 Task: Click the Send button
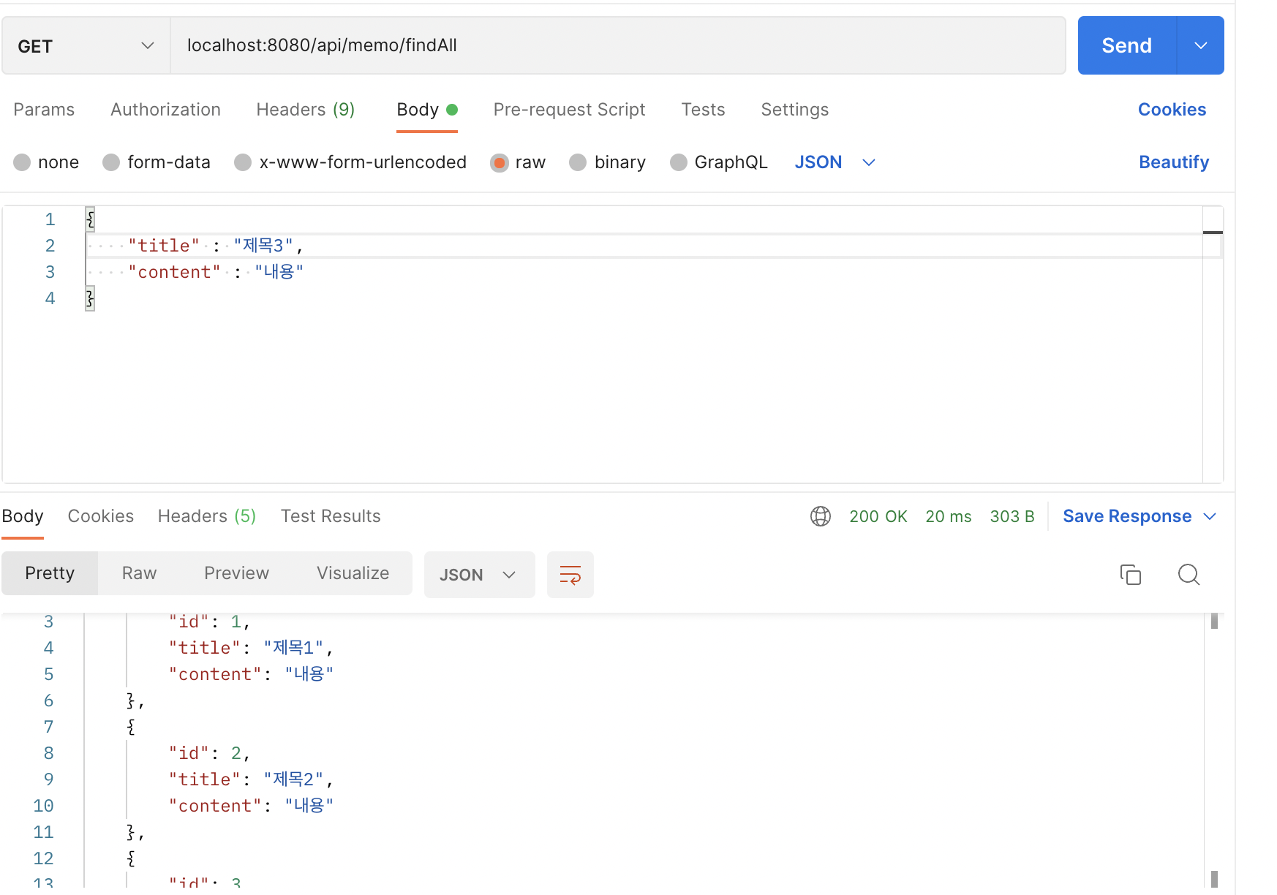[1126, 45]
